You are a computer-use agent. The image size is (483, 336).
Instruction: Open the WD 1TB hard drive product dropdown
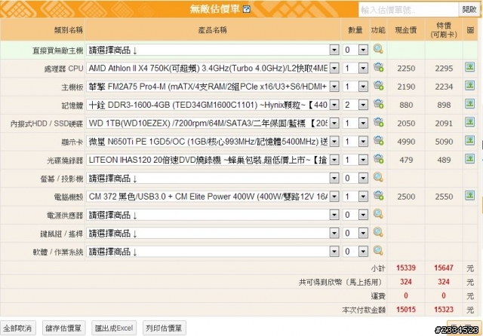click(x=213, y=124)
